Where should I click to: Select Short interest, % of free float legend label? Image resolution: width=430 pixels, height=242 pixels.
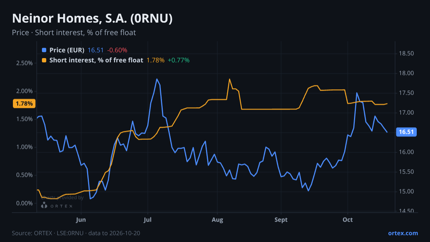pos(96,60)
